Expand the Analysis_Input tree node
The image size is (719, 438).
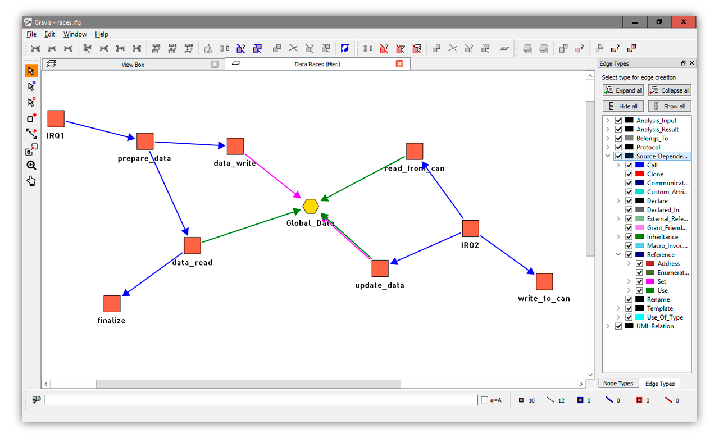608,121
